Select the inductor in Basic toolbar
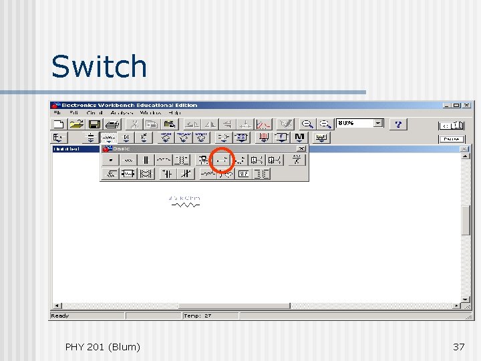The height and width of the screenshot is (361, 481). [164, 160]
